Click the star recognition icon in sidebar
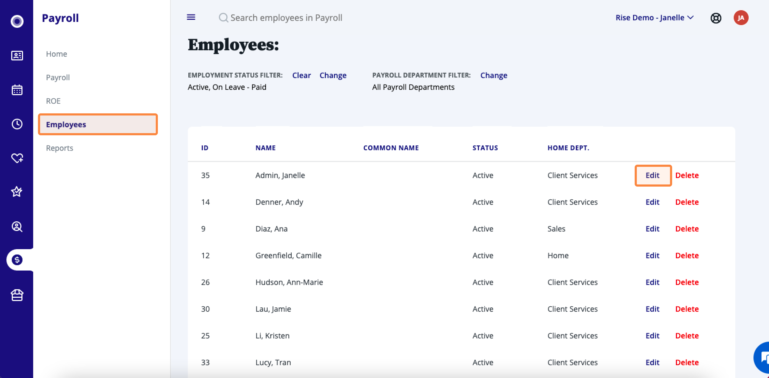769x378 pixels. (17, 191)
